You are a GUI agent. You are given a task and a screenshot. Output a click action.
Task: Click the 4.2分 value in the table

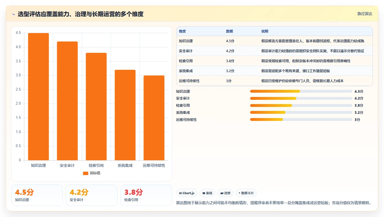click(x=230, y=51)
